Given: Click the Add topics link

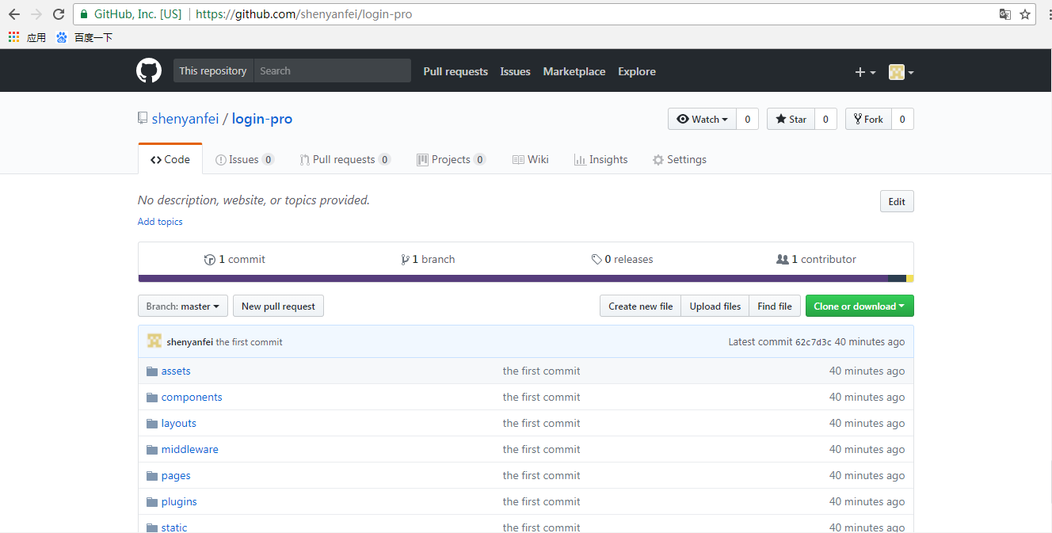Looking at the screenshot, I should (160, 222).
